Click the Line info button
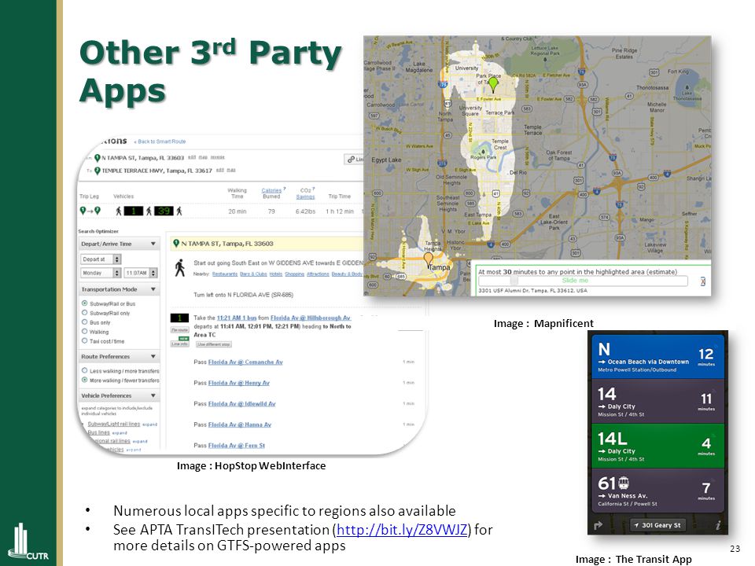755x566 pixels. click(179, 344)
